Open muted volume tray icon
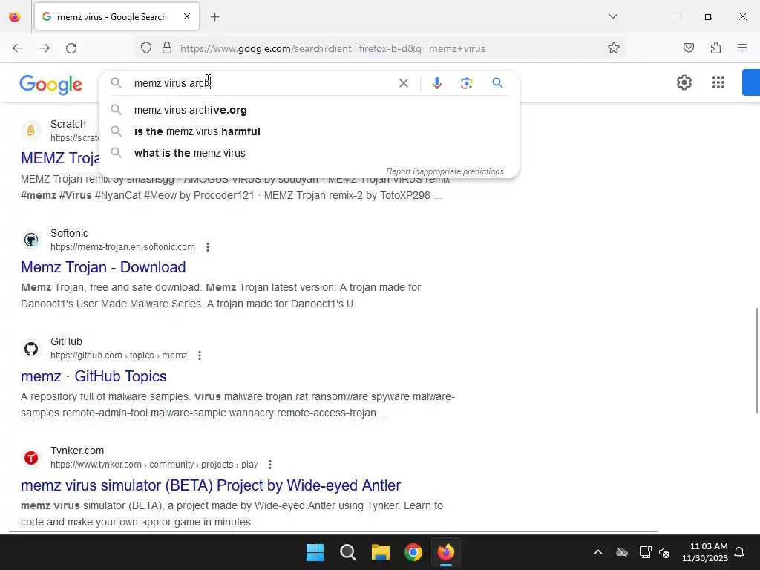Viewport: 760px width, 570px height. [664, 552]
